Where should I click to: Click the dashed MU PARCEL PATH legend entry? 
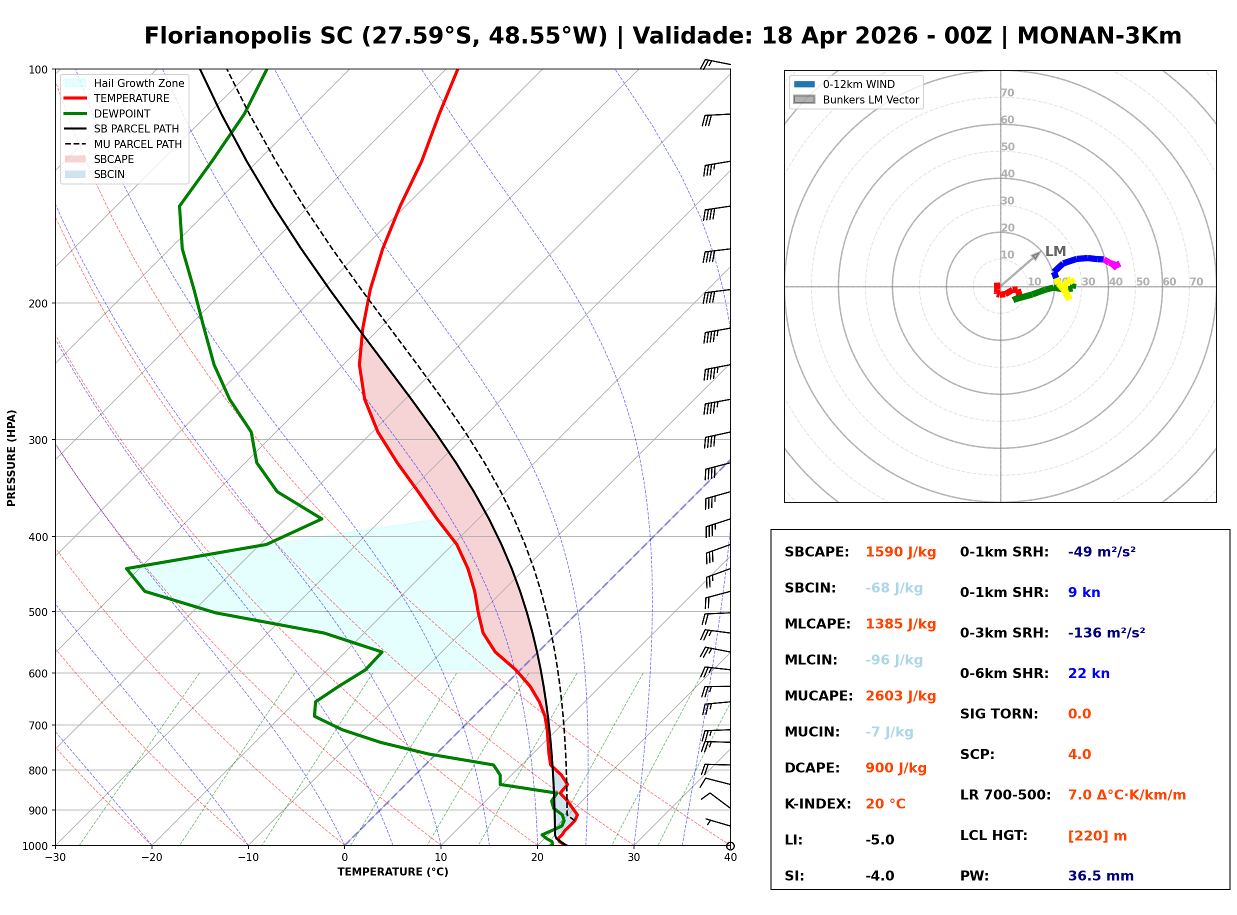pyautogui.click(x=75, y=144)
